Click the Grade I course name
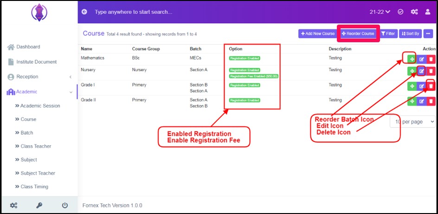 pos(88,85)
